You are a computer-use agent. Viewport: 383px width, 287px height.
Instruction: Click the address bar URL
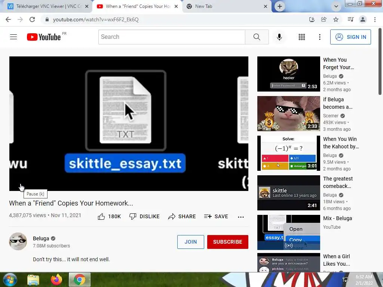[96, 19]
